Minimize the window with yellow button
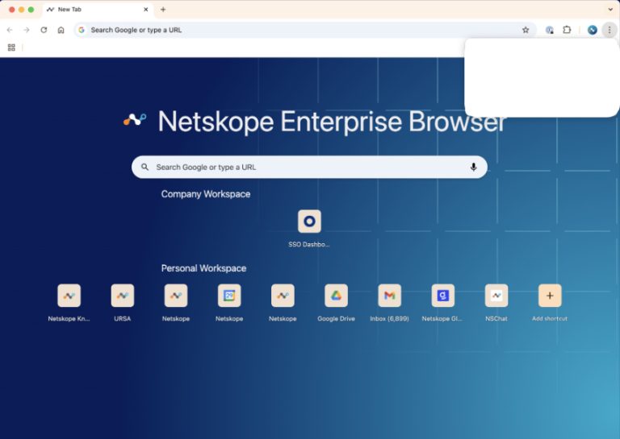The image size is (620, 439). tap(21, 10)
